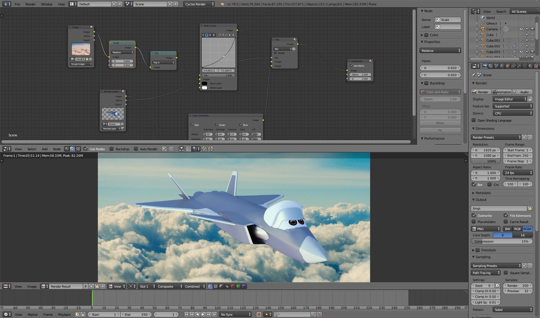Screen dimensions: 540x318
Task: Open the constraints properties tab chain icon
Action: coord(513,66)
